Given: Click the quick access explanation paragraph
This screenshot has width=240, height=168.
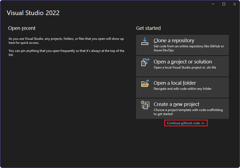Looking at the screenshot, I should point(66,41).
